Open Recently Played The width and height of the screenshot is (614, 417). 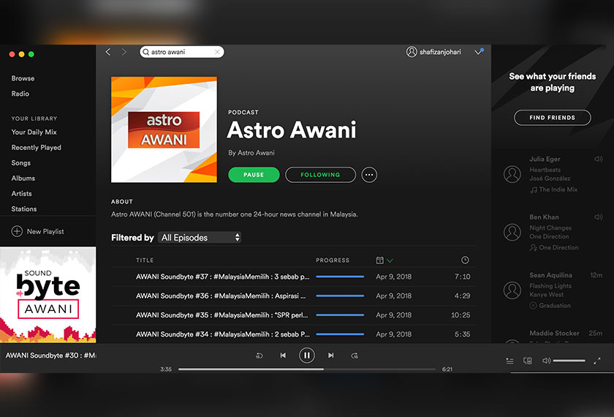37,147
